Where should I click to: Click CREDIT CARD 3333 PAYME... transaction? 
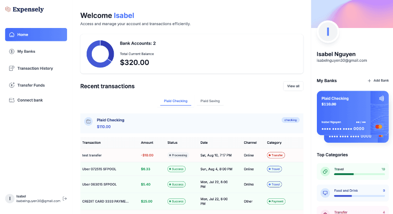(106, 201)
